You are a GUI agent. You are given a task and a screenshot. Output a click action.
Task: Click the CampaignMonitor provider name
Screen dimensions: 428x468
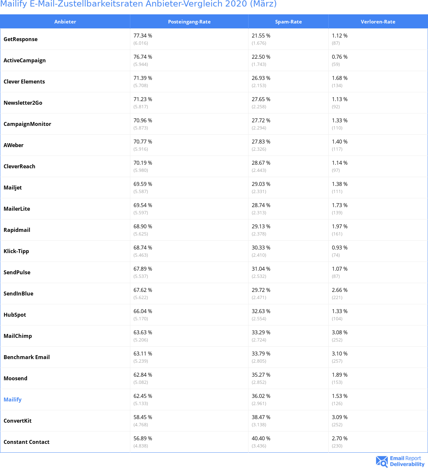(x=27, y=124)
